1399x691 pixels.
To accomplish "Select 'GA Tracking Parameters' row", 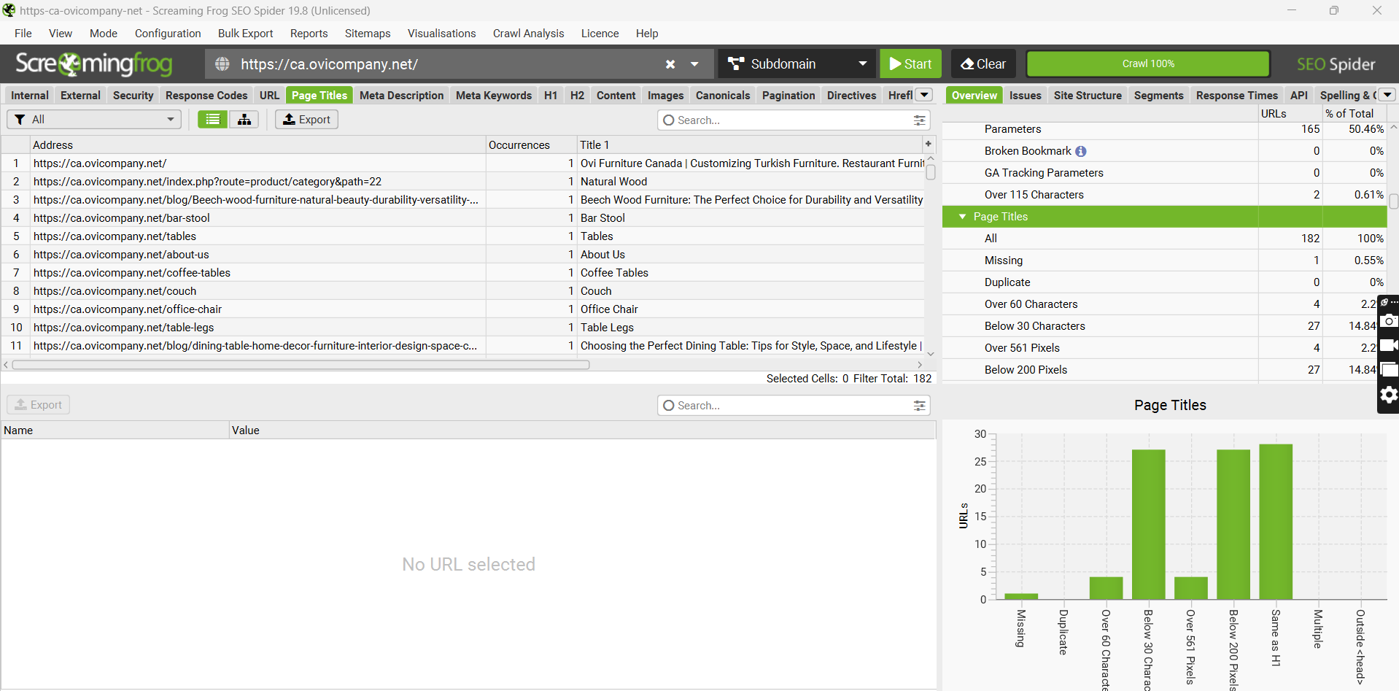I will tap(1164, 173).
